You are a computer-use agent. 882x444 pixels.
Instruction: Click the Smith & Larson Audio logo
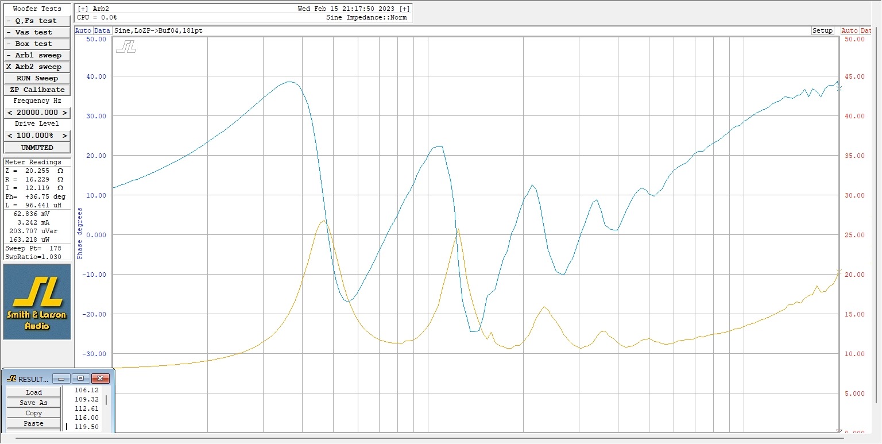37,302
